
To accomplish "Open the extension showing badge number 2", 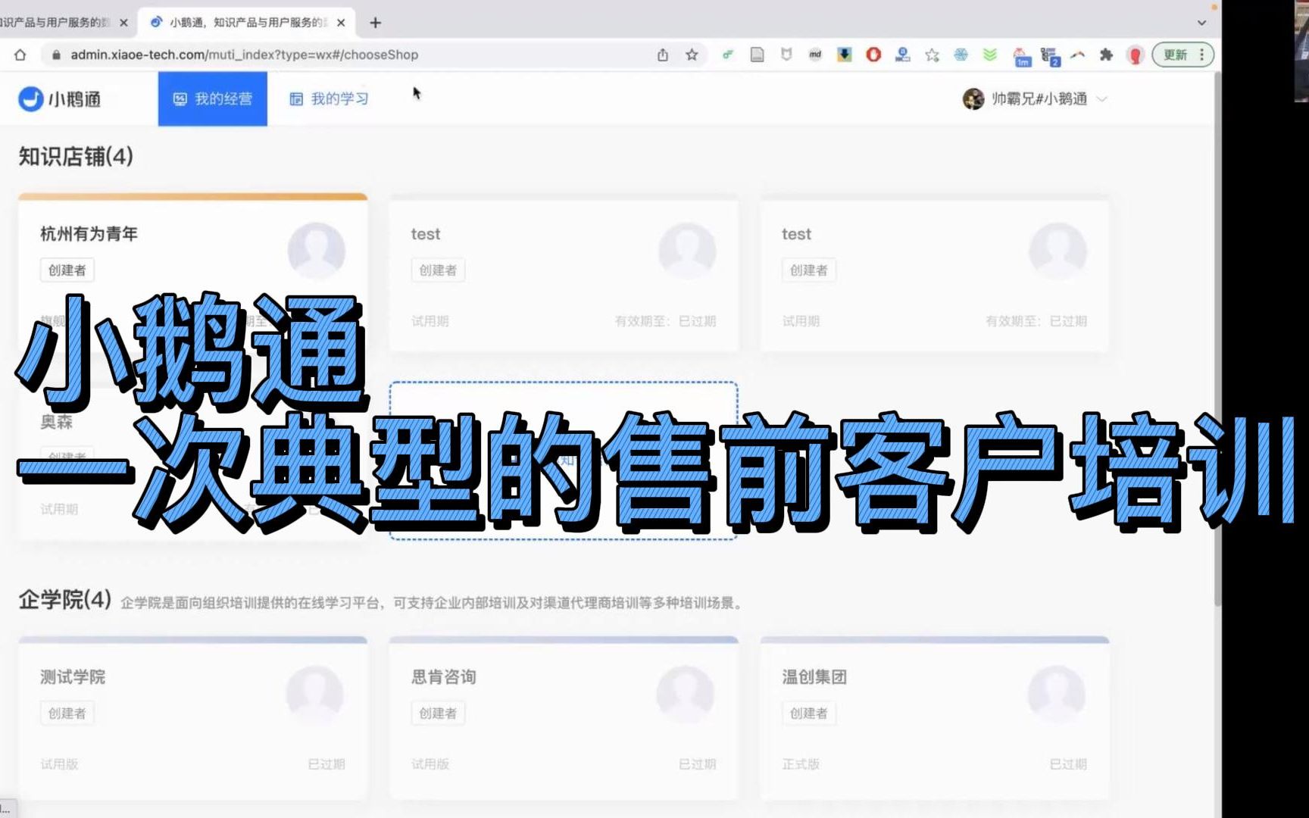I will click(x=1050, y=56).
